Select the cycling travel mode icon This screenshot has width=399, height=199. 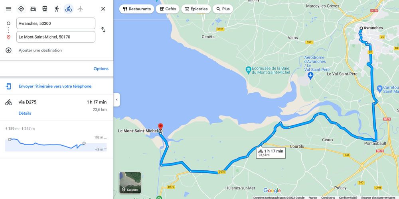tap(69, 9)
